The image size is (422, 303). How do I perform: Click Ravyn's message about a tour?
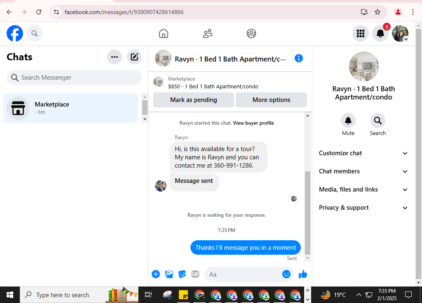click(x=218, y=157)
